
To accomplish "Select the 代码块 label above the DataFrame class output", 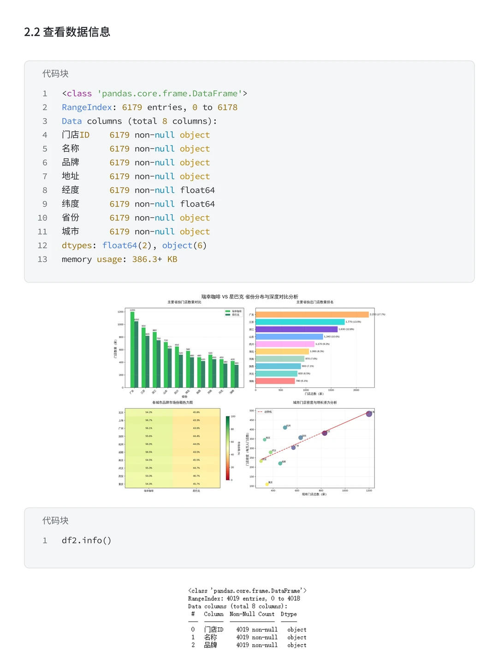I will [55, 74].
